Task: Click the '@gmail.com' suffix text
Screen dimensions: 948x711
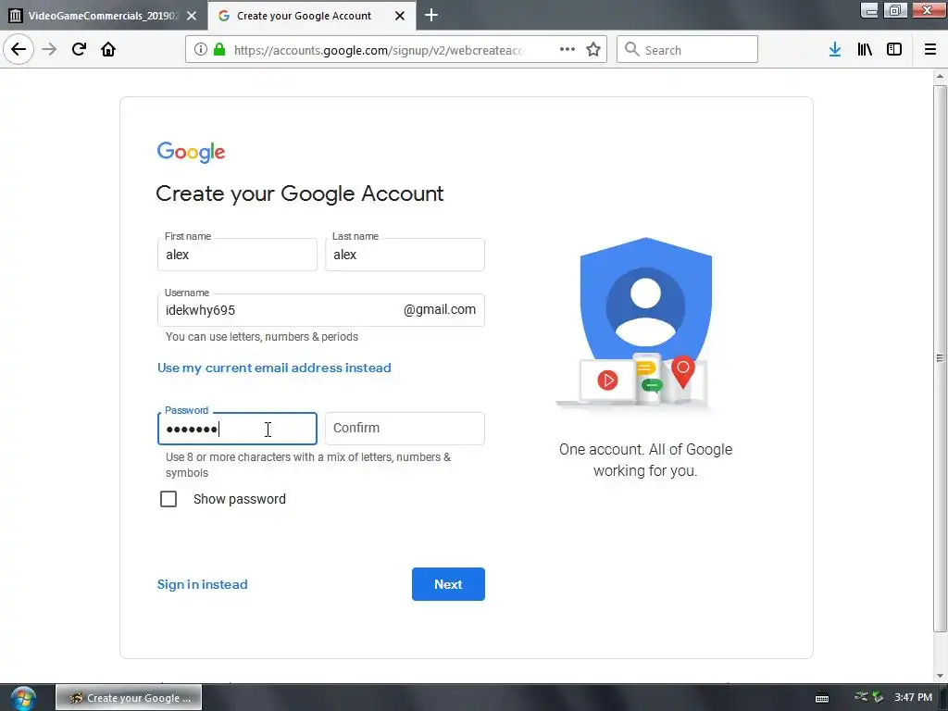Action: pyautogui.click(x=440, y=309)
